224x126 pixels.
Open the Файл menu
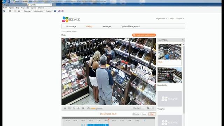[5, 8]
